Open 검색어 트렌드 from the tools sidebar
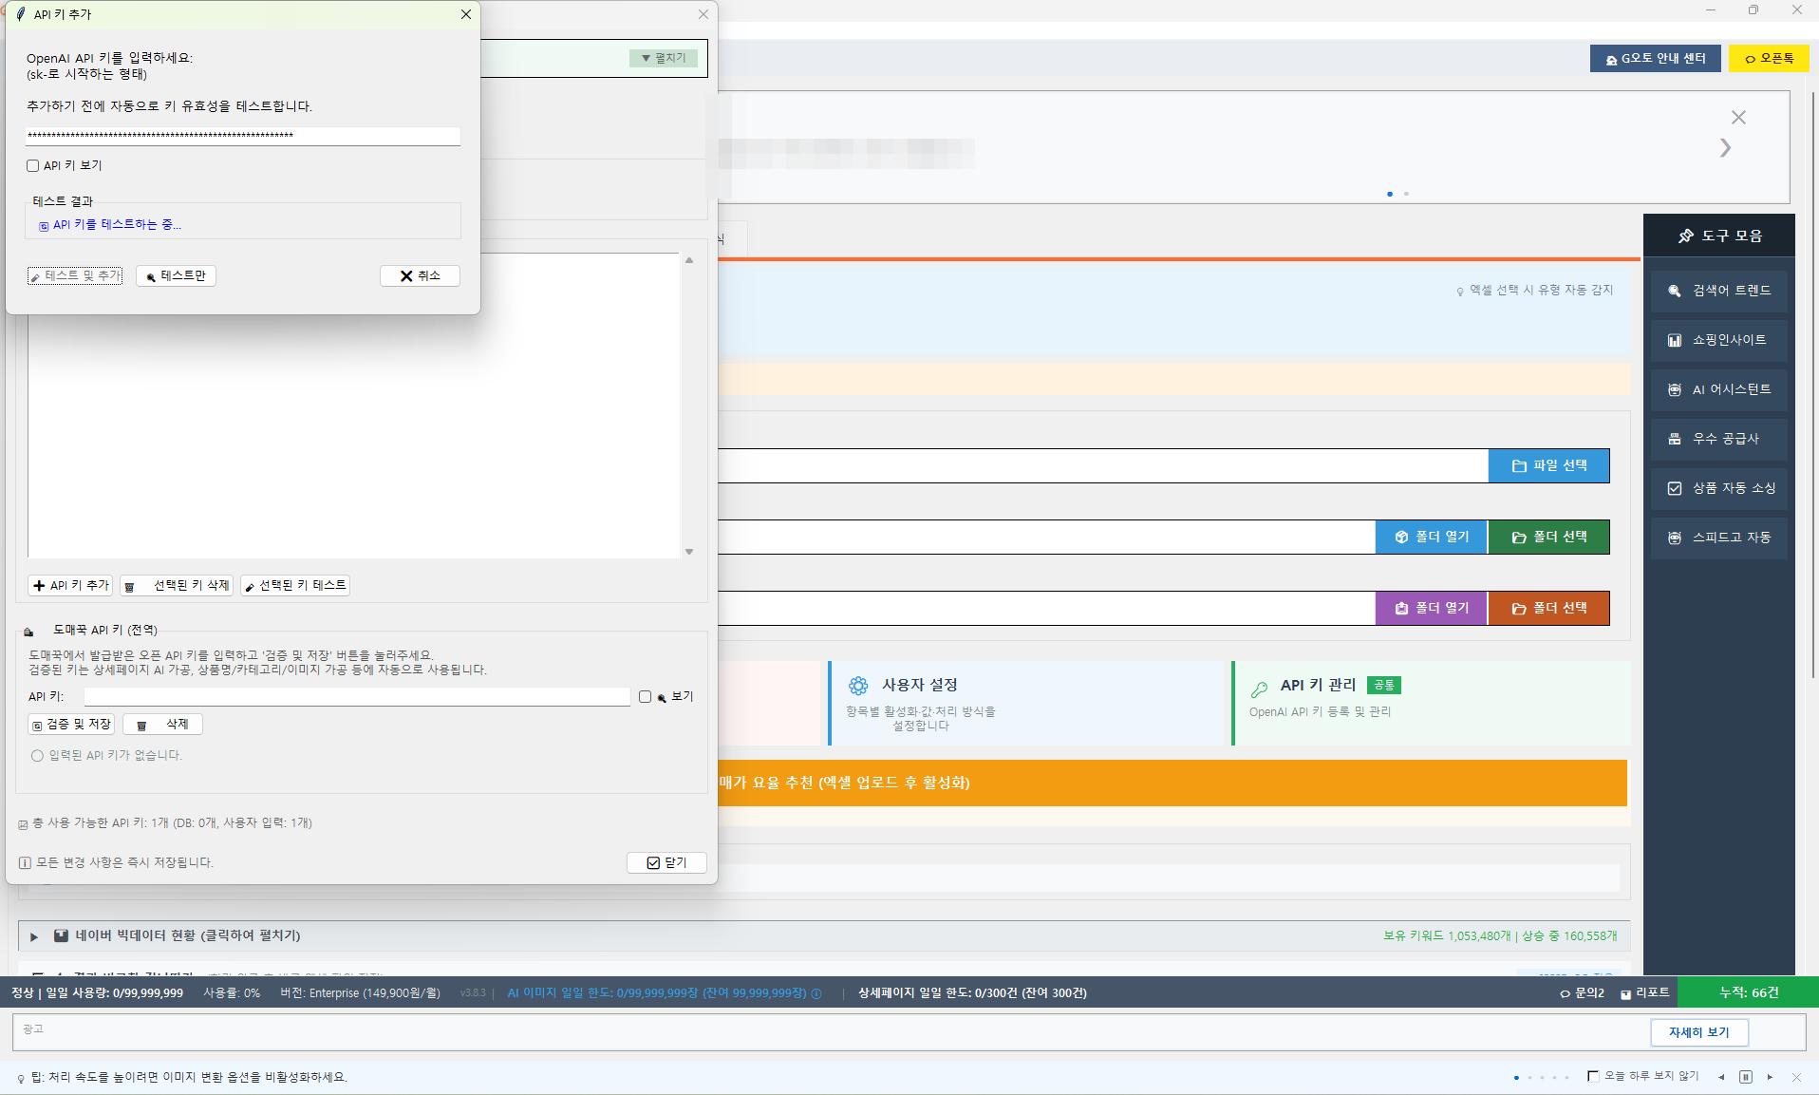 pos(1719,291)
